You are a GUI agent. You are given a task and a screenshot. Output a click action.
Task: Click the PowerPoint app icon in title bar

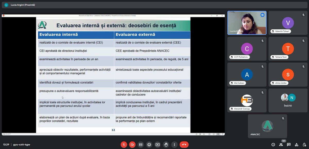pos(4,15)
